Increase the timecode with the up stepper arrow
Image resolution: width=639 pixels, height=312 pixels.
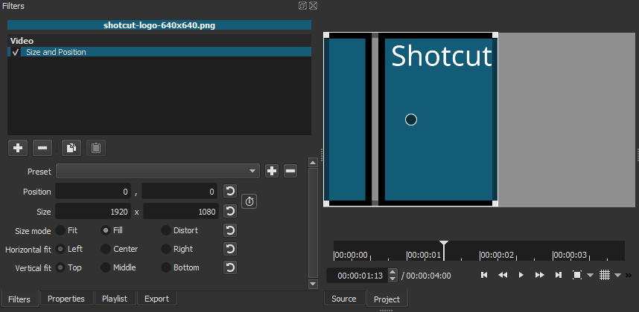pos(392,272)
